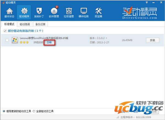
Task: Open the title bar menu arrow icon
Action: (x=147, y=2)
